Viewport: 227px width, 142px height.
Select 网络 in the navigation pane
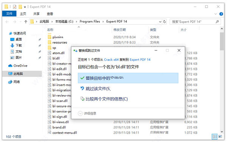[17, 82]
